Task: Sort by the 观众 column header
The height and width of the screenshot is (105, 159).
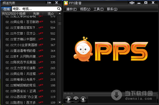Action: point(51,14)
